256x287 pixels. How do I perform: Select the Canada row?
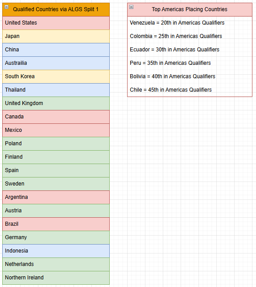[56, 117]
